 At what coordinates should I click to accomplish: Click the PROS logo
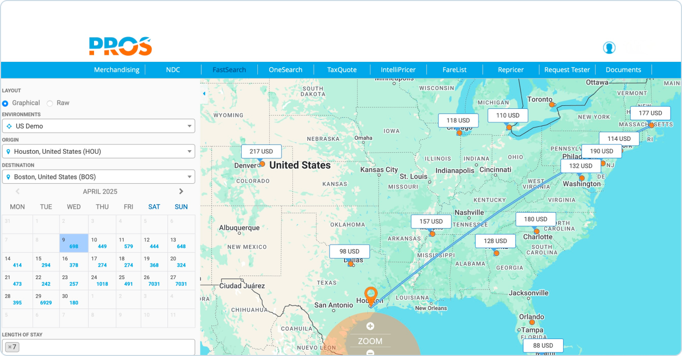(x=120, y=46)
